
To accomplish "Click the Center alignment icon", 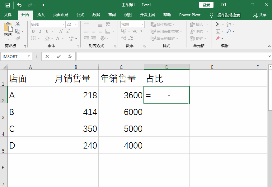I will [x=93, y=31].
